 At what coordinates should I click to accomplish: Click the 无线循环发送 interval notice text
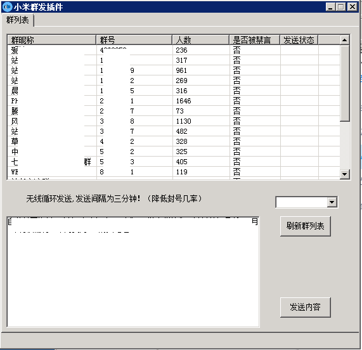tap(114, 199)
